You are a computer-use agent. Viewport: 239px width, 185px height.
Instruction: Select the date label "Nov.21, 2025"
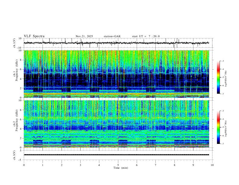pyautogui.click(x=84, y=36)
